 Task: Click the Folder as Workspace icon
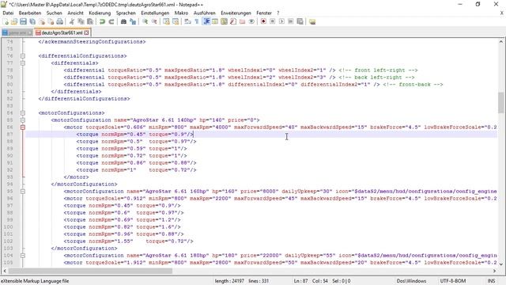pyautogui.click(x=243, y=21)
